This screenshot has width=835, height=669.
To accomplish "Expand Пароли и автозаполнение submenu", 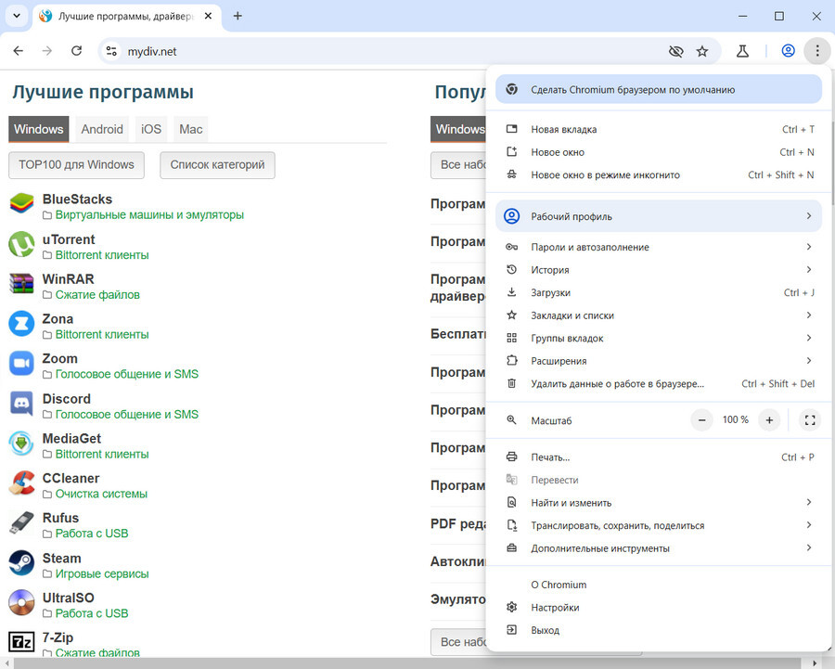I will 659,247.
